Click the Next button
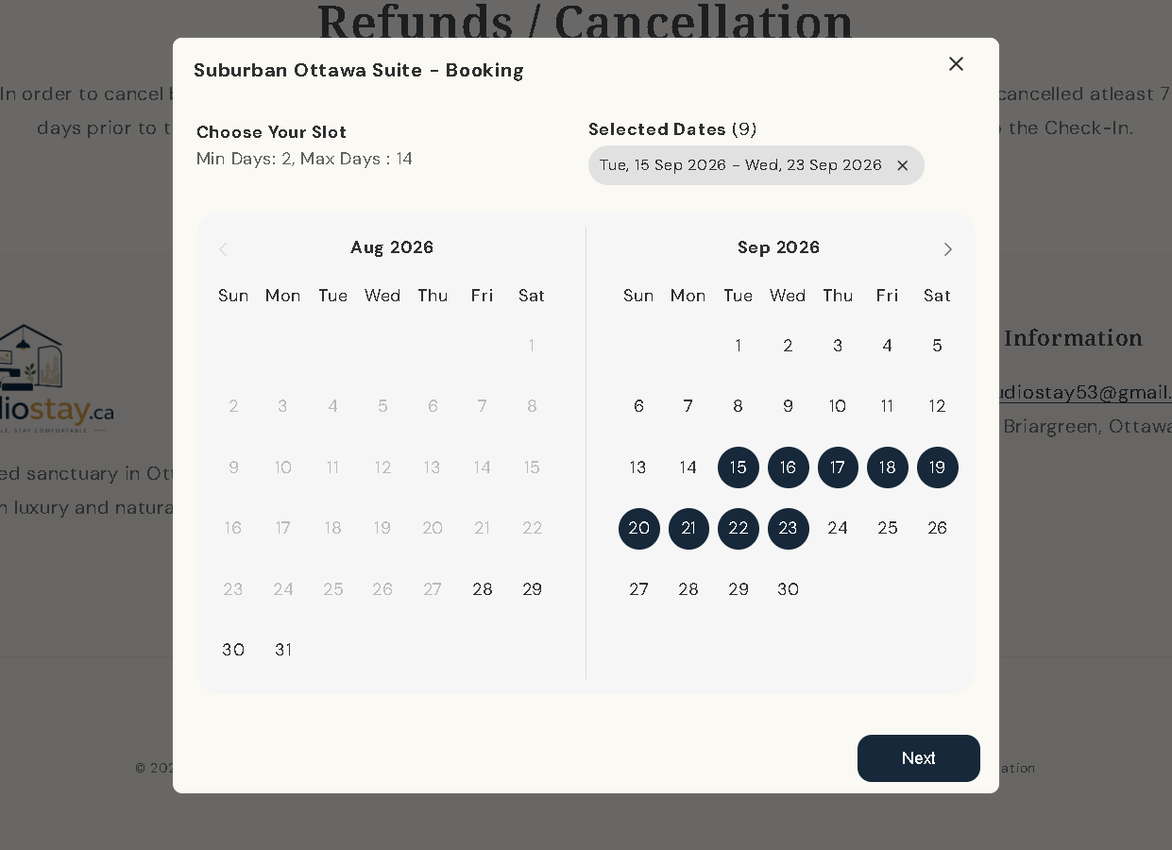Viewport: 1172px width, 850px height. click(x=918, y=758)
